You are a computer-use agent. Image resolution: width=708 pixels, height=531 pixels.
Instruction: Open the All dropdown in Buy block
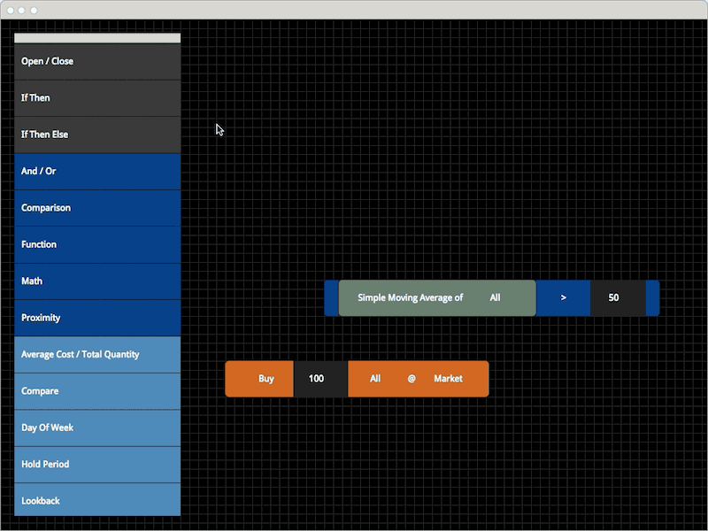coord(375,379)
